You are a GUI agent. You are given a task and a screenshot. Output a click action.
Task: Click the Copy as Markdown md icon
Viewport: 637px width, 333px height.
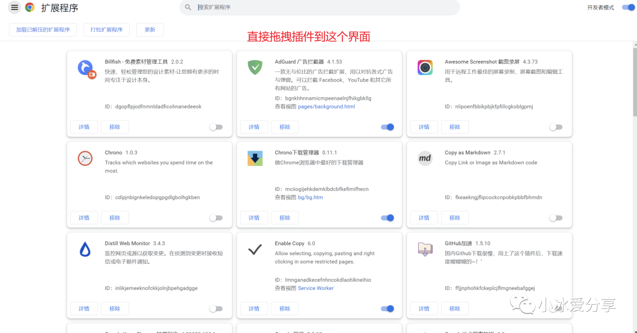[425, 158]
